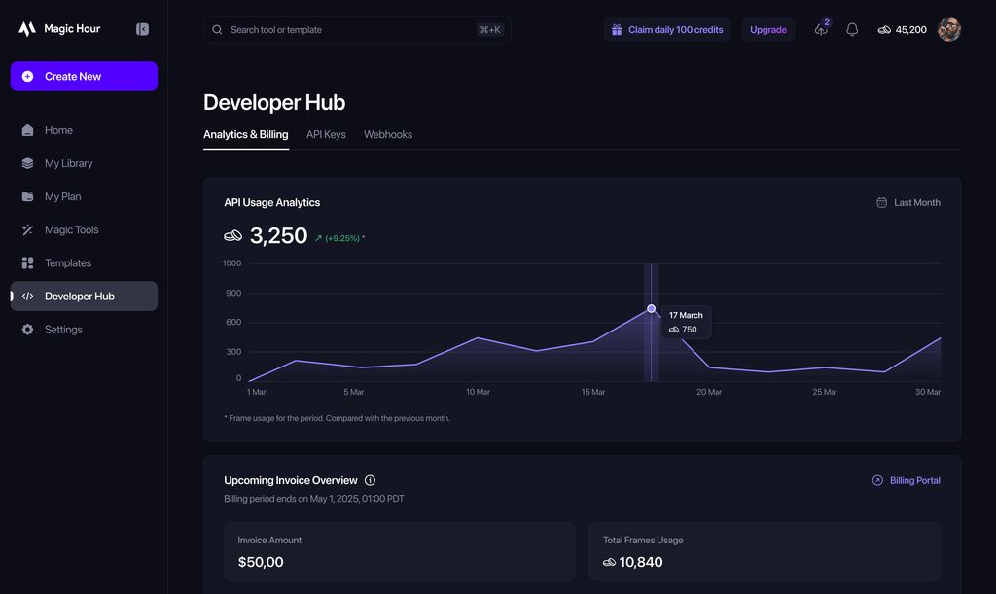
Task: Open the notifications bell
Action: (852, 30)
